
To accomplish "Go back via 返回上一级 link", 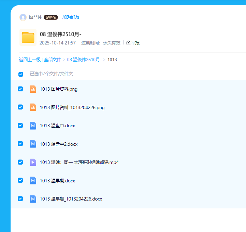I will [x=30, y=60].
